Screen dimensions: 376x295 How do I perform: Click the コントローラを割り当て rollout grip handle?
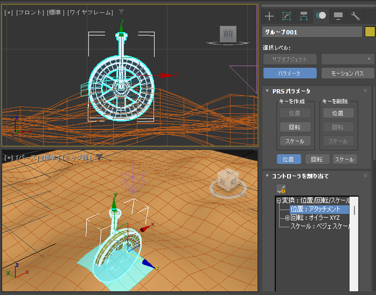[365, 176]
